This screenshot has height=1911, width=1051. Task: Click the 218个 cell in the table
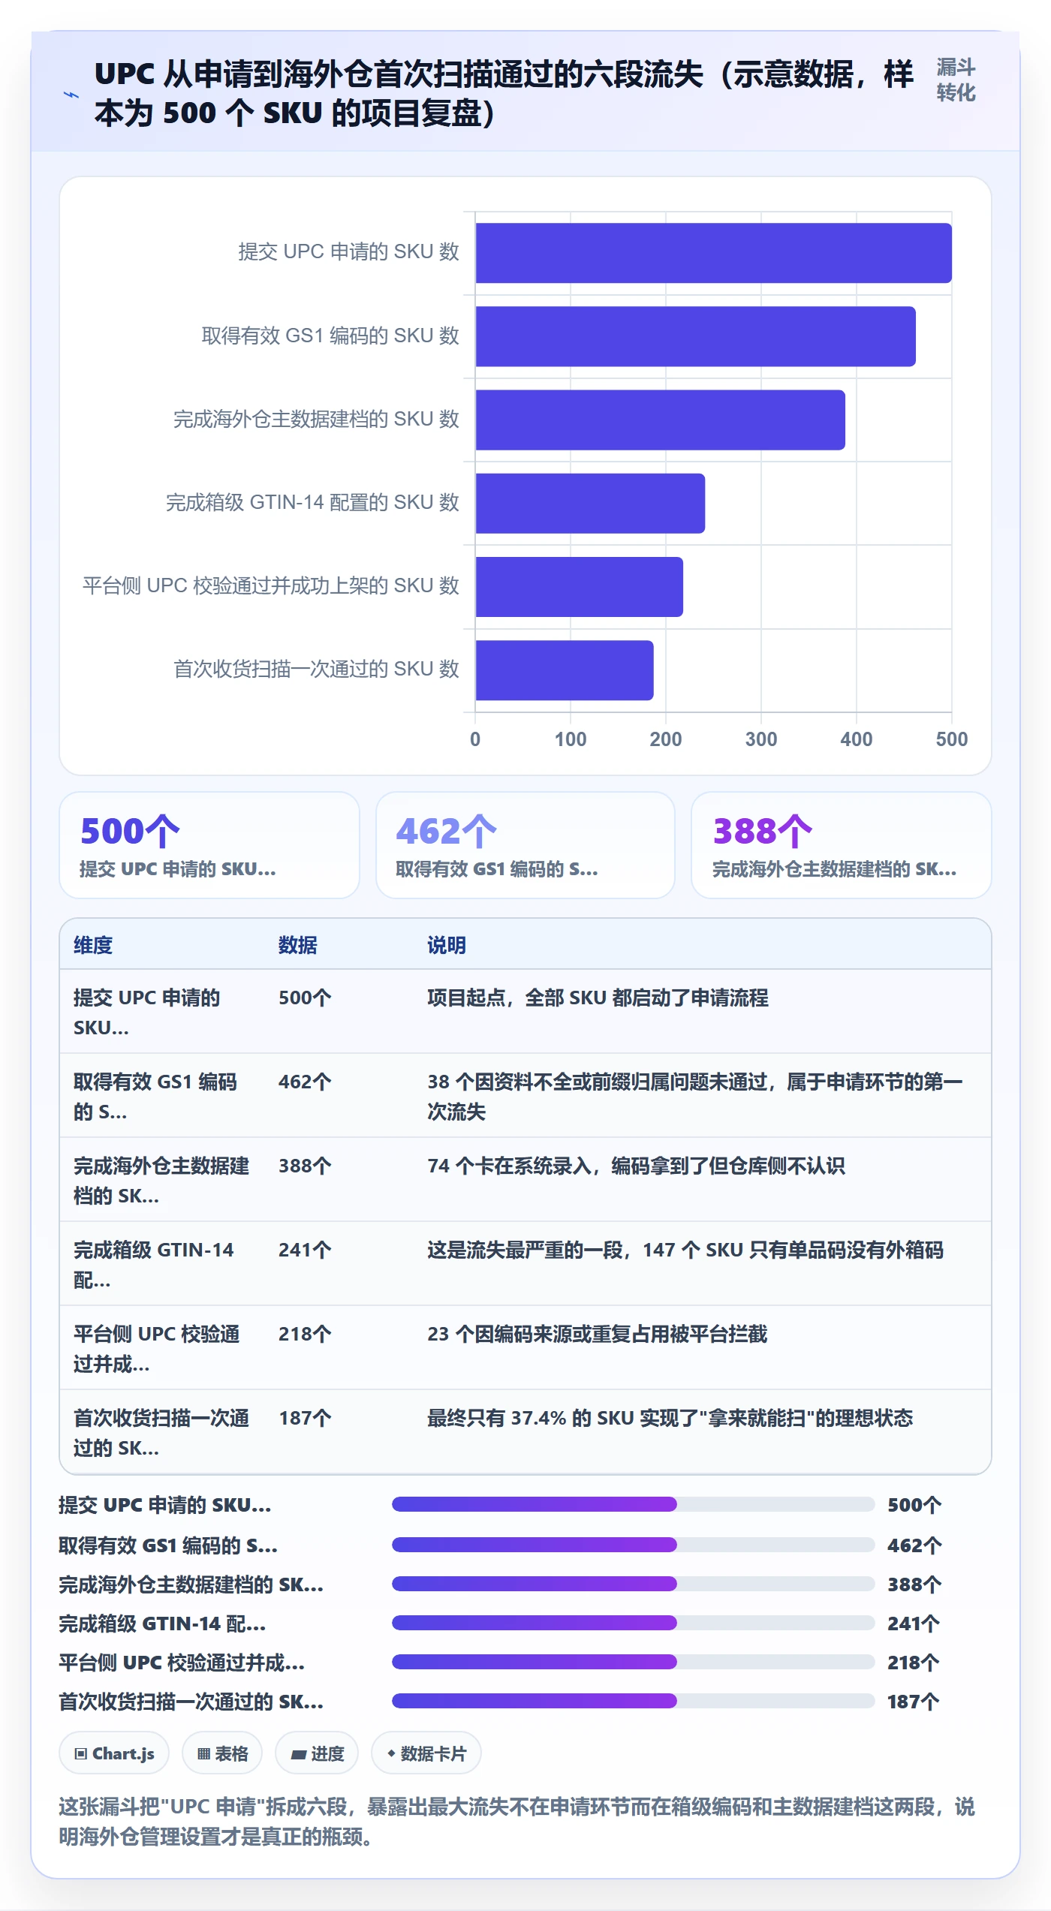(305, 1334)
